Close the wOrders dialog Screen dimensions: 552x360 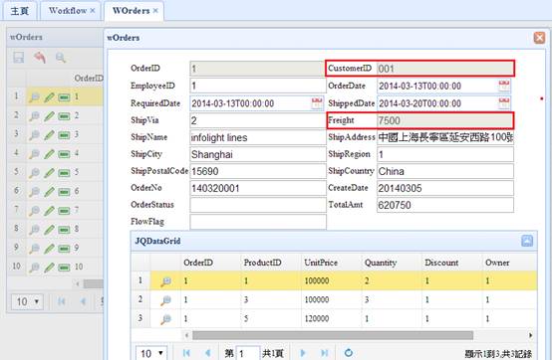539,38
